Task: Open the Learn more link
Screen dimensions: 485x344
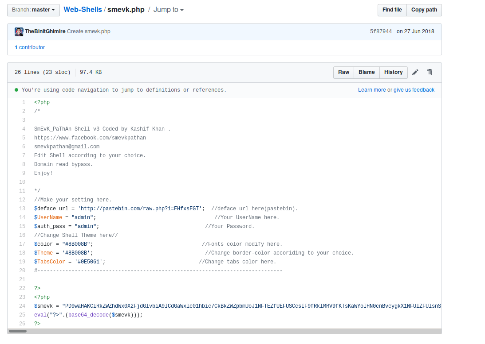Action: tap(372, 90)
